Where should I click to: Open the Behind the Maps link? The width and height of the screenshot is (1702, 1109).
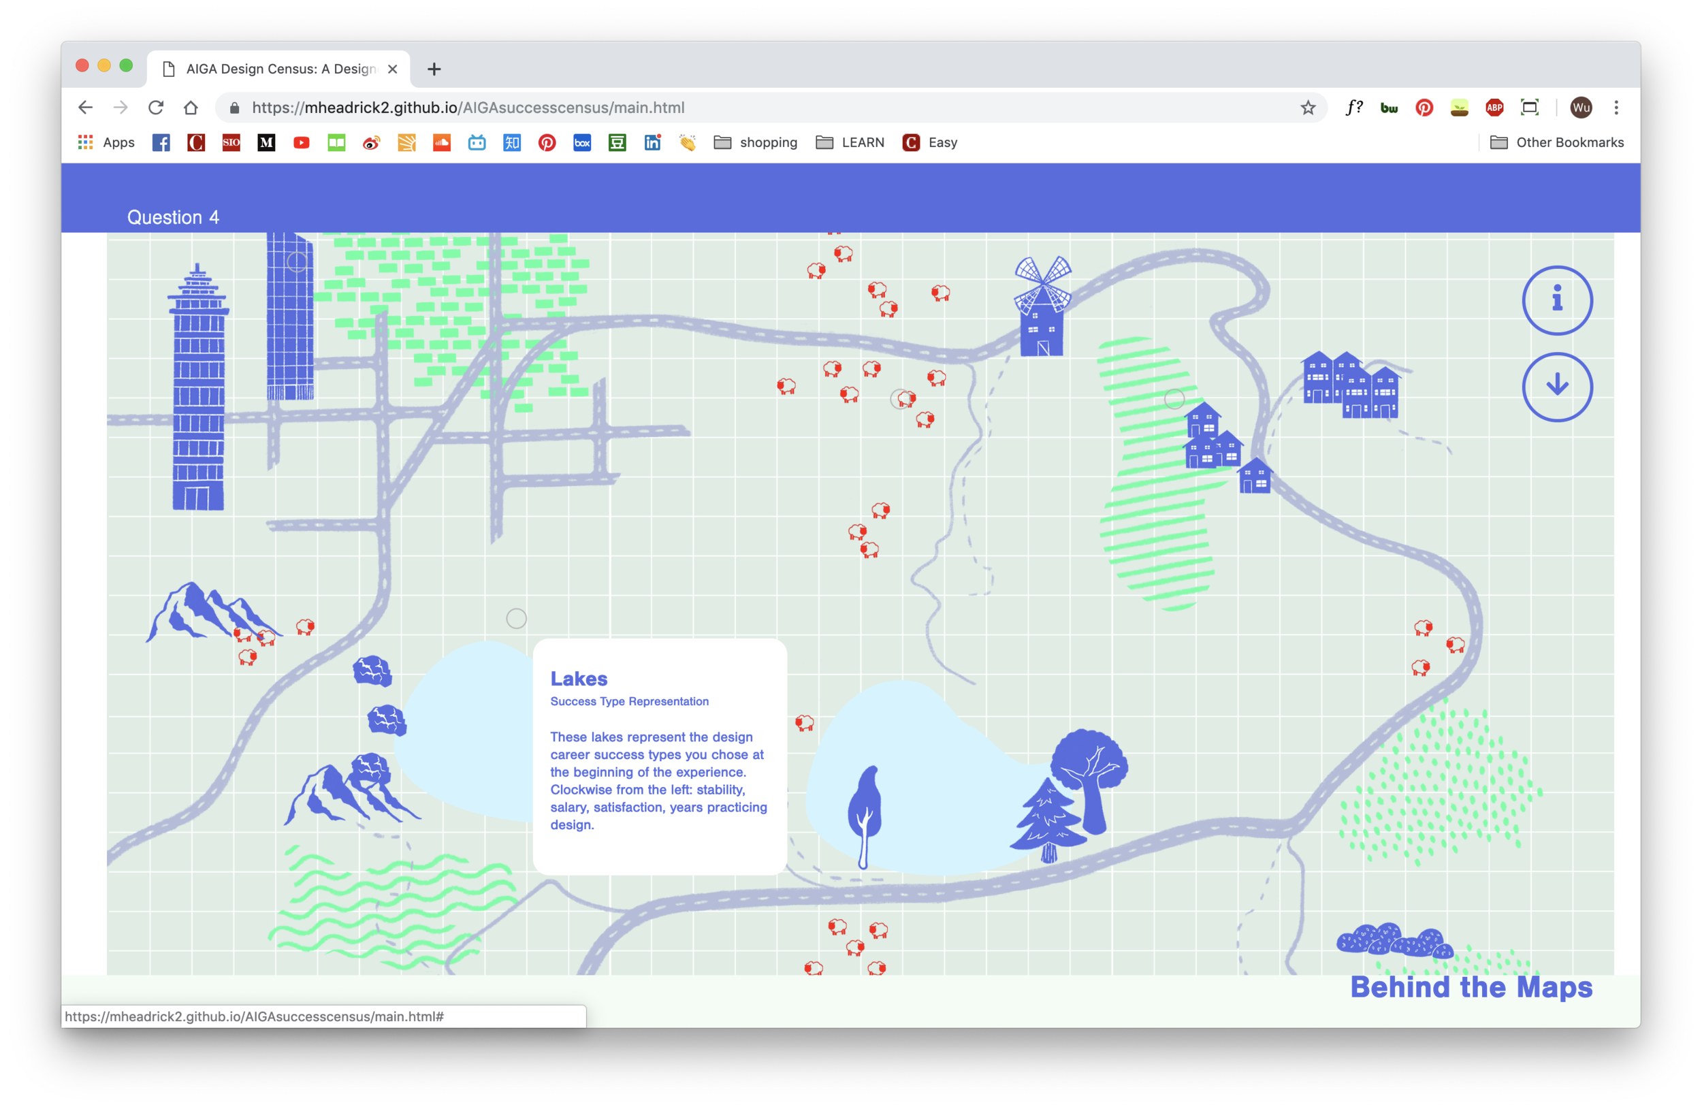[1471, 986]
